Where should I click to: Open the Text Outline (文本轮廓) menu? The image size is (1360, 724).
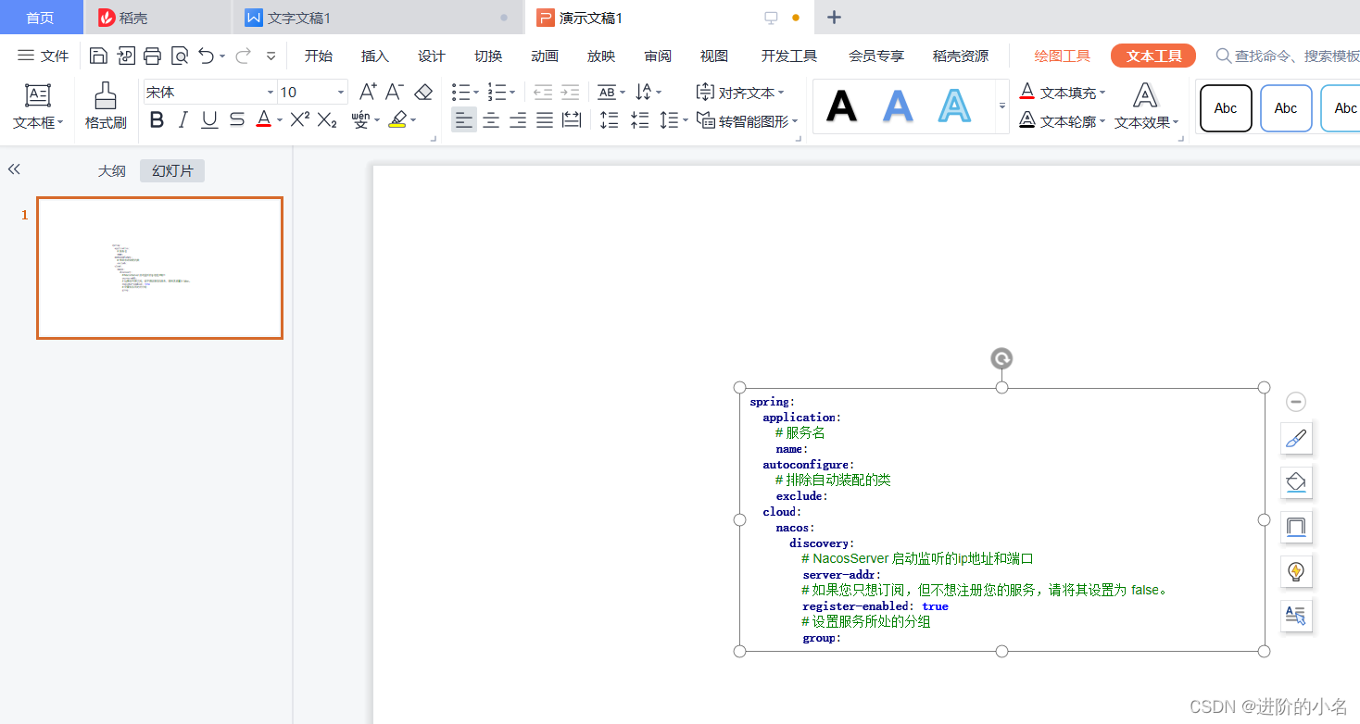click(1063, 120)
